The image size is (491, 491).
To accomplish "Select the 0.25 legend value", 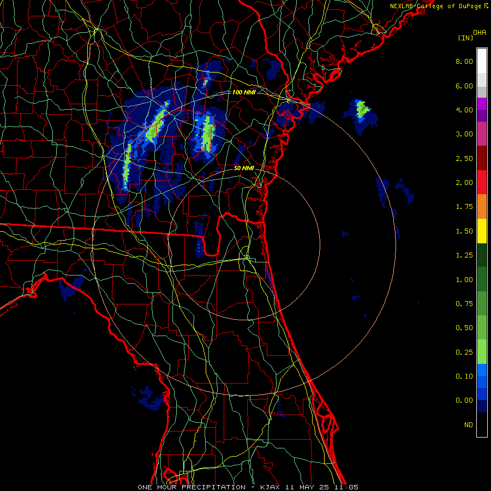I will [x=464, y=352].
